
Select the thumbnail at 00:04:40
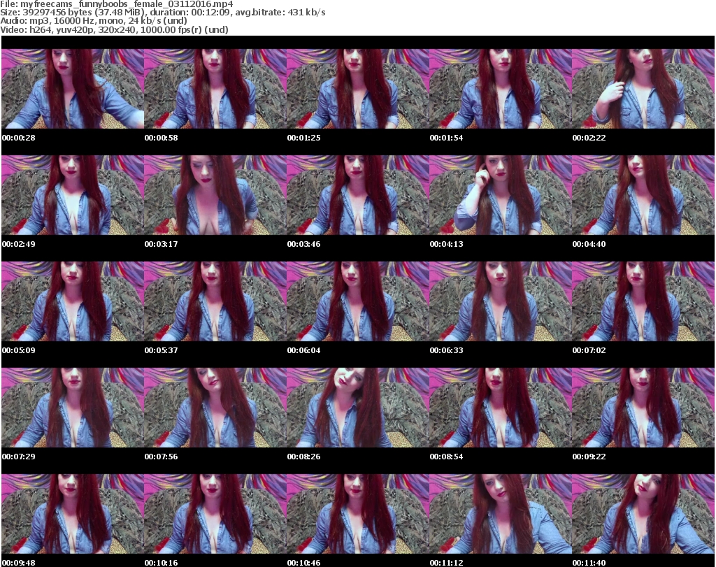pyautogui.click(x=643, y=195)
